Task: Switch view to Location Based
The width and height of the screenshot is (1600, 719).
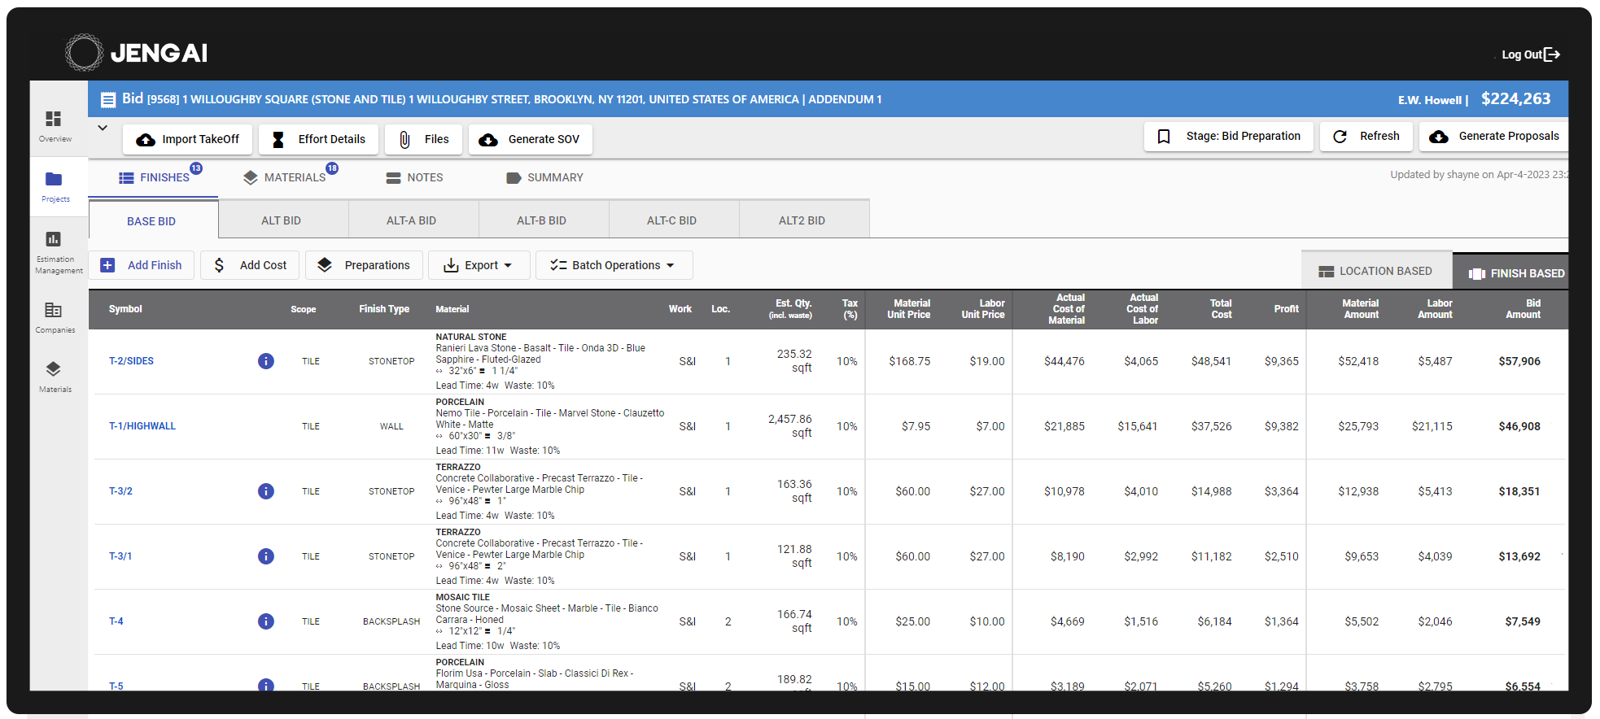Action: tap(1375, 272)
